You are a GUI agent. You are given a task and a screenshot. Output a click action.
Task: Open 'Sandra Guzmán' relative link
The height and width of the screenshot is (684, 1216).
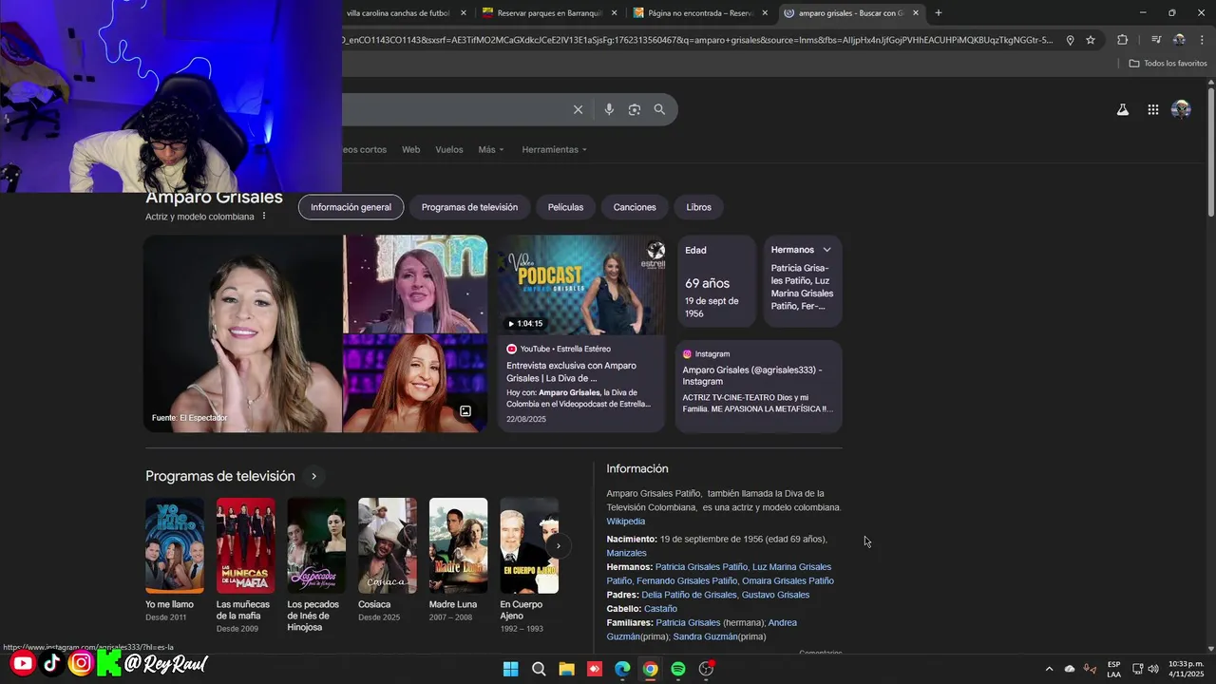(705, 636)
